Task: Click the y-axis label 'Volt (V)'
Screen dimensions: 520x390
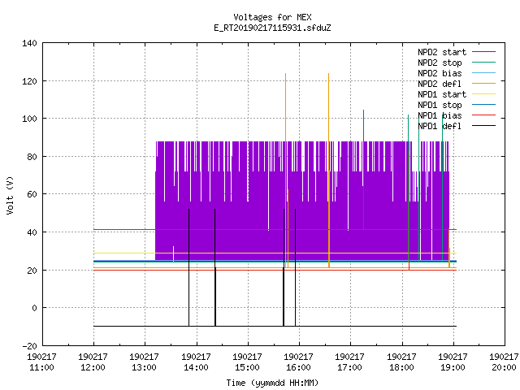Action: (10, 195)
